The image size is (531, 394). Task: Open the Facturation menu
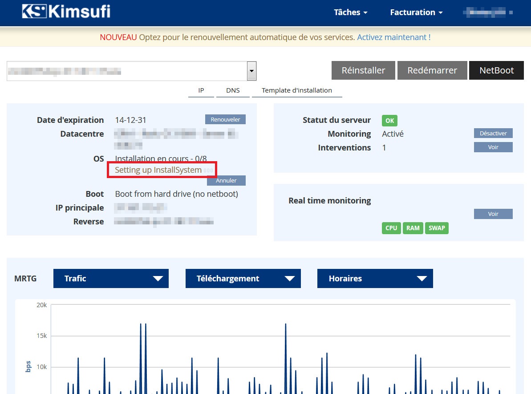pos(416,12)
